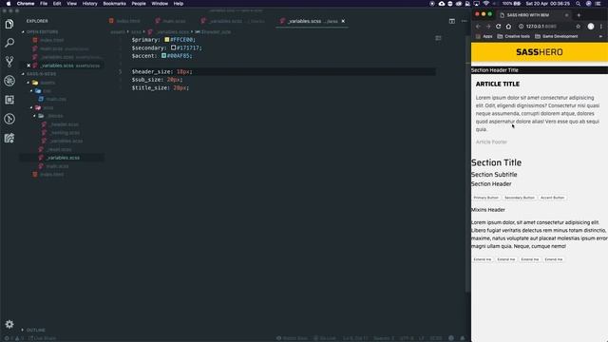The height and width of the screenshot is (342, 608).
Task: Close the active _variables.scss tab
Action: click(x=343, y=21)
